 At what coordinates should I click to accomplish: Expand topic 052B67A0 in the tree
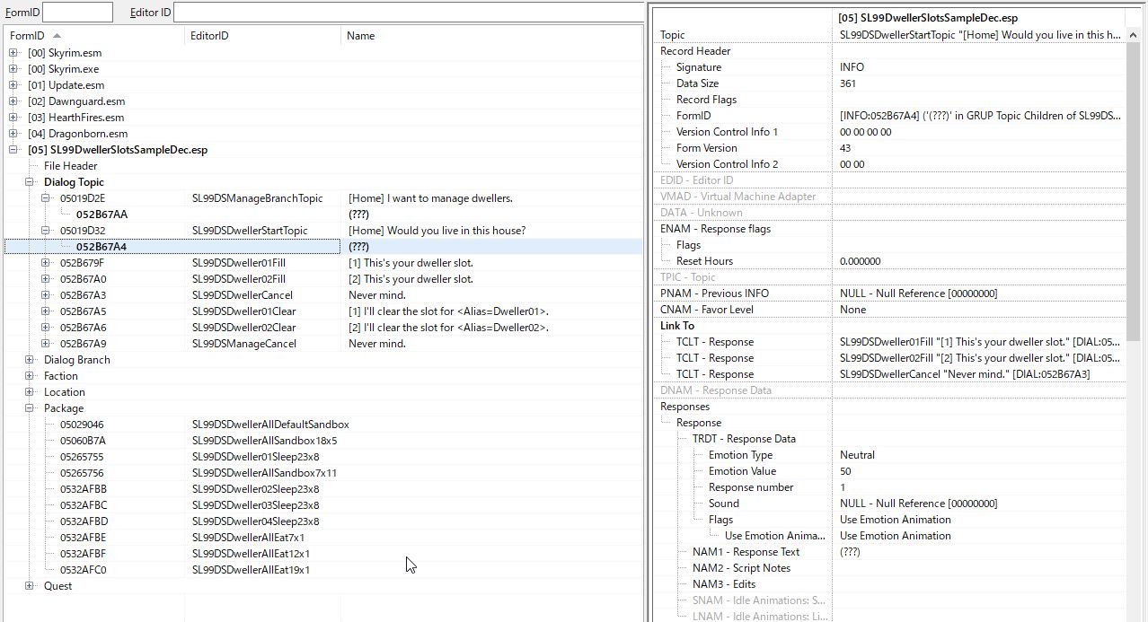coord(46,279)
